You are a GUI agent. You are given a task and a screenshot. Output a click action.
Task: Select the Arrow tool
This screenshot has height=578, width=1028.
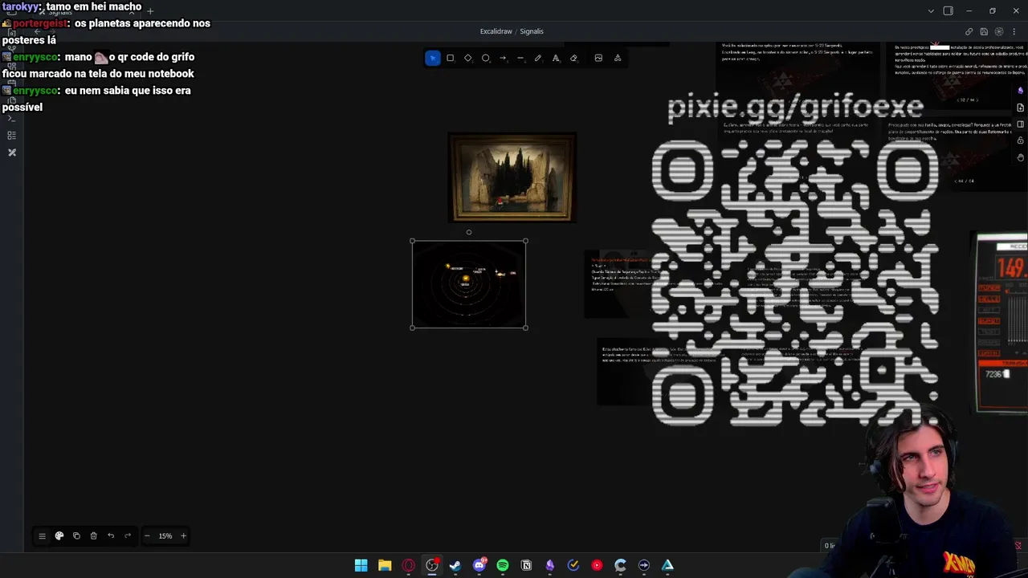(x=503, y=58)
